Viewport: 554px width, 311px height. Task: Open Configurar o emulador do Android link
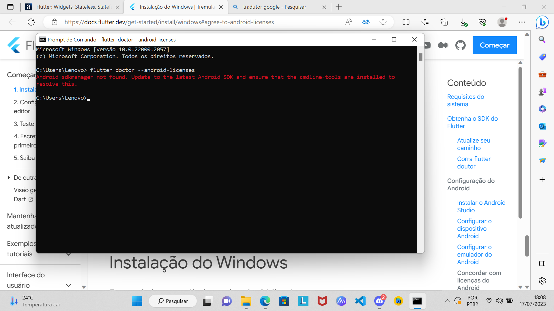click(x=474, y=255)
